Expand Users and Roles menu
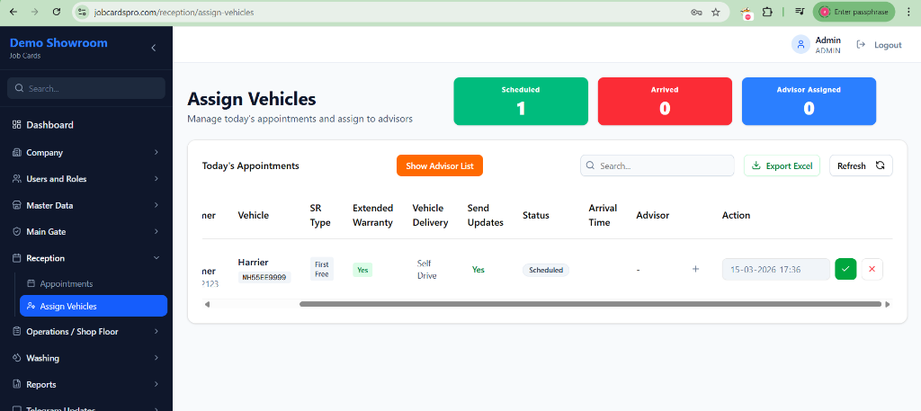 pyautogui.click(x=85, y=179)
